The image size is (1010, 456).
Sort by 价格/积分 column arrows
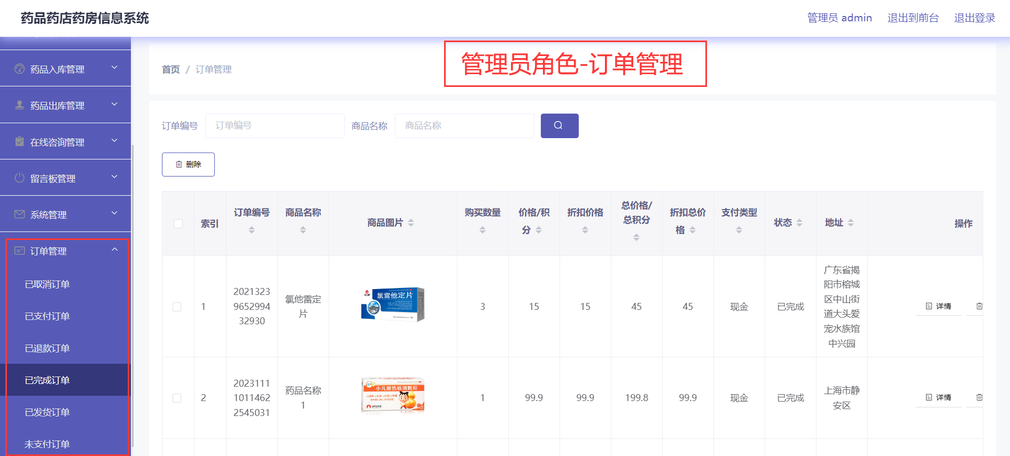(539, 230)
